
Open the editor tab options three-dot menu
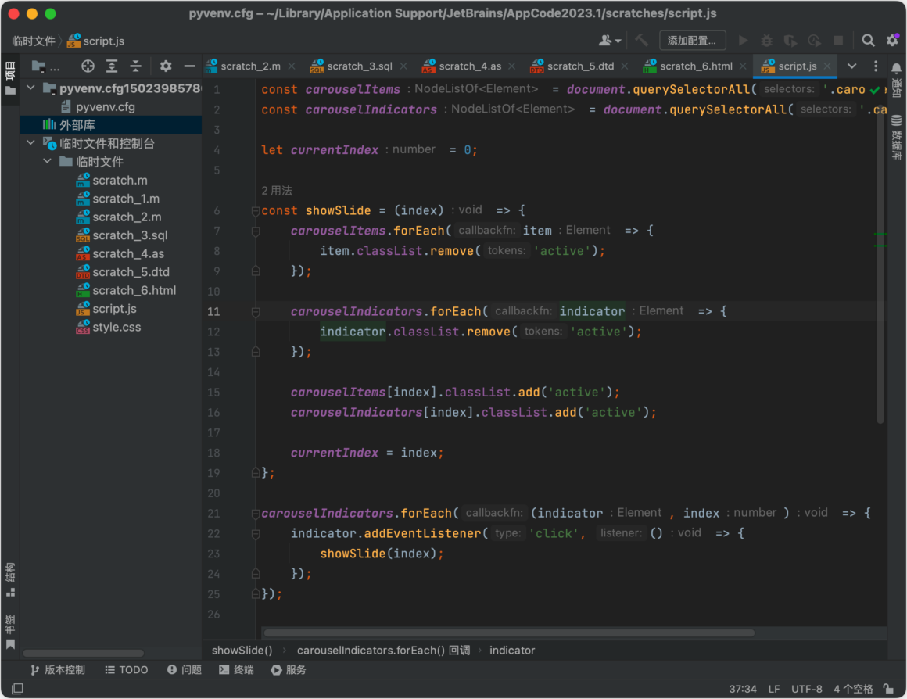point(876,66)
